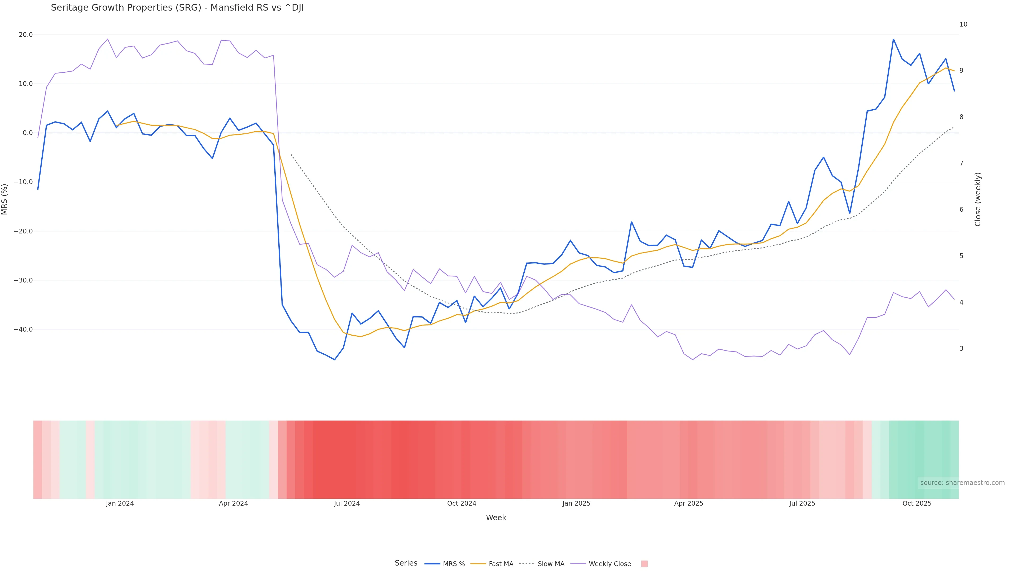Viewport: 1018px width, 573px height.
Task: Click the Seritage Growth Properties chart title
Action: tap(177, 8)
